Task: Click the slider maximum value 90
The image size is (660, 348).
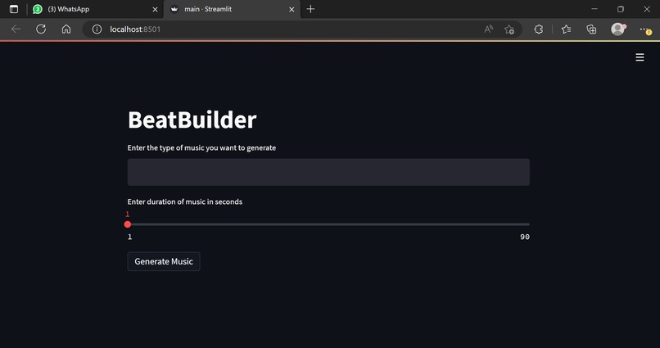Action: pos(524,237)
